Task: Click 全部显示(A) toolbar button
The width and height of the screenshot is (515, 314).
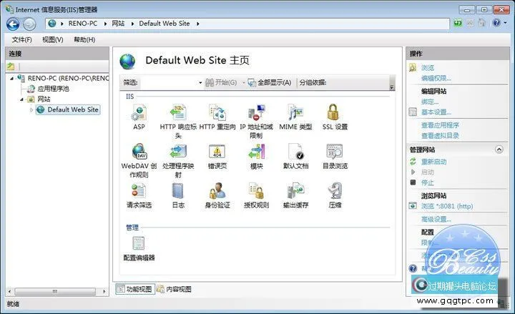Action: (270, 82)
